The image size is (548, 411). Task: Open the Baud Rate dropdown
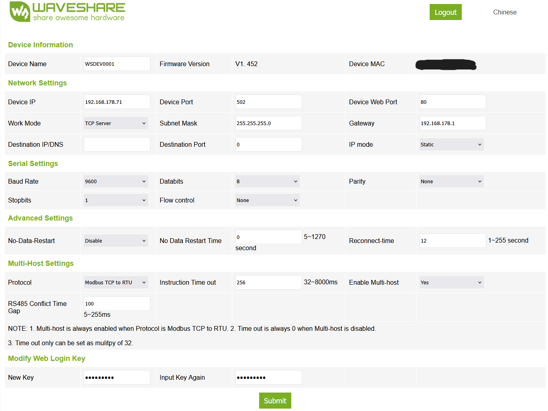pos(116,181)
